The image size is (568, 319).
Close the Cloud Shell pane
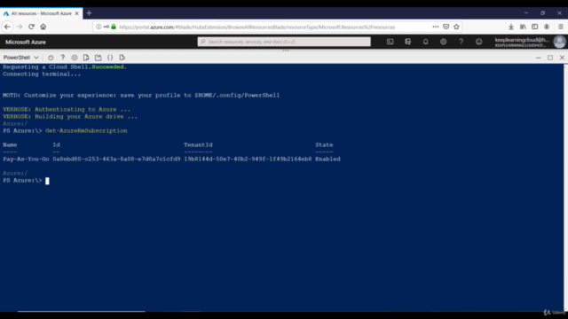[562, 58]
